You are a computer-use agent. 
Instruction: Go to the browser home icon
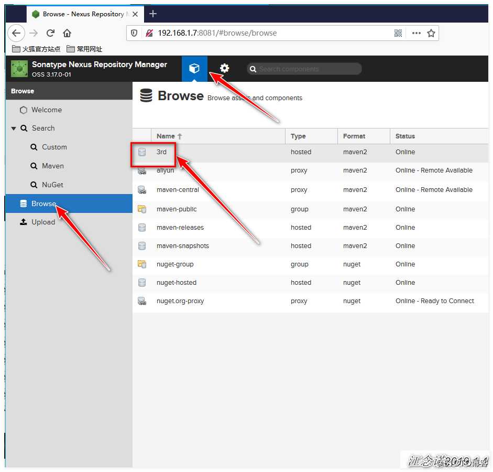click(x=67, y=33)
